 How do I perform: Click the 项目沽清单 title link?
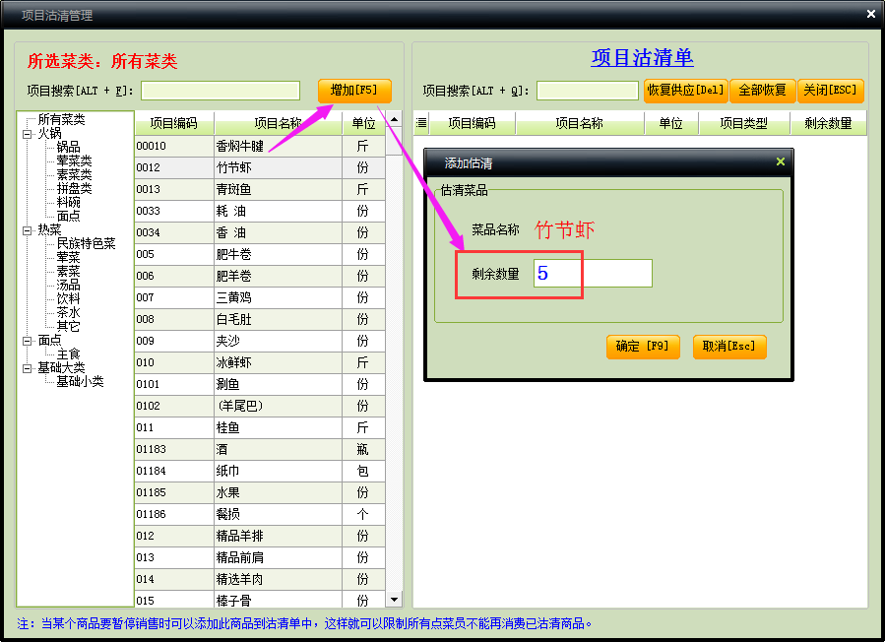pyautogui.click(x=642, y=57)
